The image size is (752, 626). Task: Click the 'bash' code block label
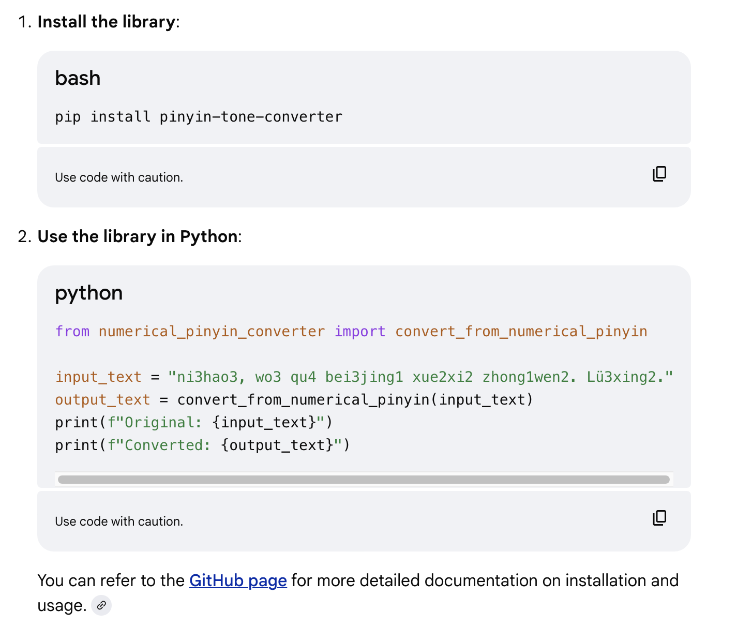[78, 78]
